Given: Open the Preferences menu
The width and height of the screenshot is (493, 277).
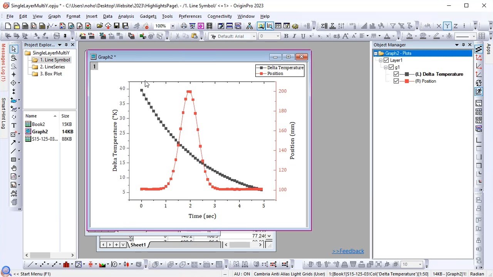Looking at the screenshot, I should coord(190,16).
